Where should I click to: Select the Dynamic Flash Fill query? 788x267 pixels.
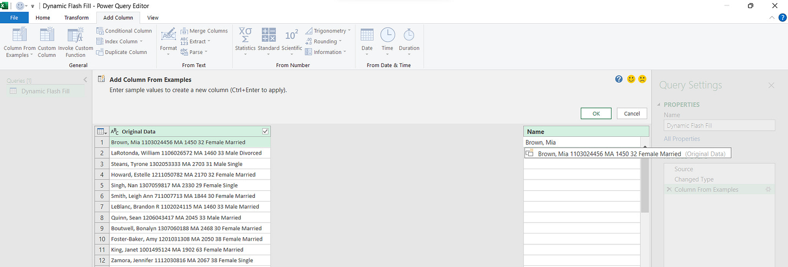(45, 91)
